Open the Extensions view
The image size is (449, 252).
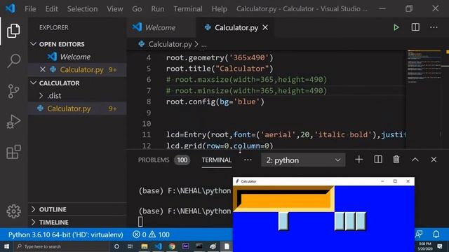pos(13,152)
